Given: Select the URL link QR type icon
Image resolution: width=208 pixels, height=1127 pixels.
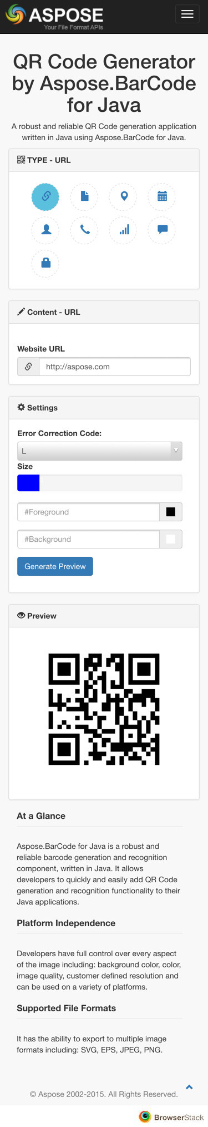Looking at the screenshot, I should coord(45,196).
